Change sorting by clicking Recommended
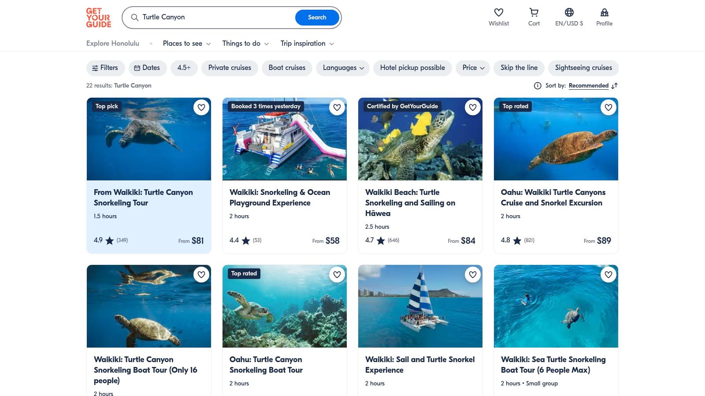705x396 pixels. [x=589, y=85]
